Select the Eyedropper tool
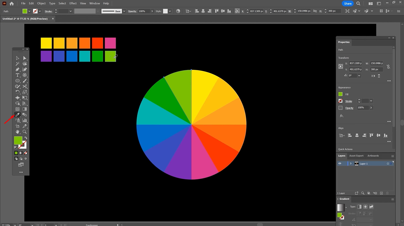Viewport: 404px width, 226px height. [17, 115]
